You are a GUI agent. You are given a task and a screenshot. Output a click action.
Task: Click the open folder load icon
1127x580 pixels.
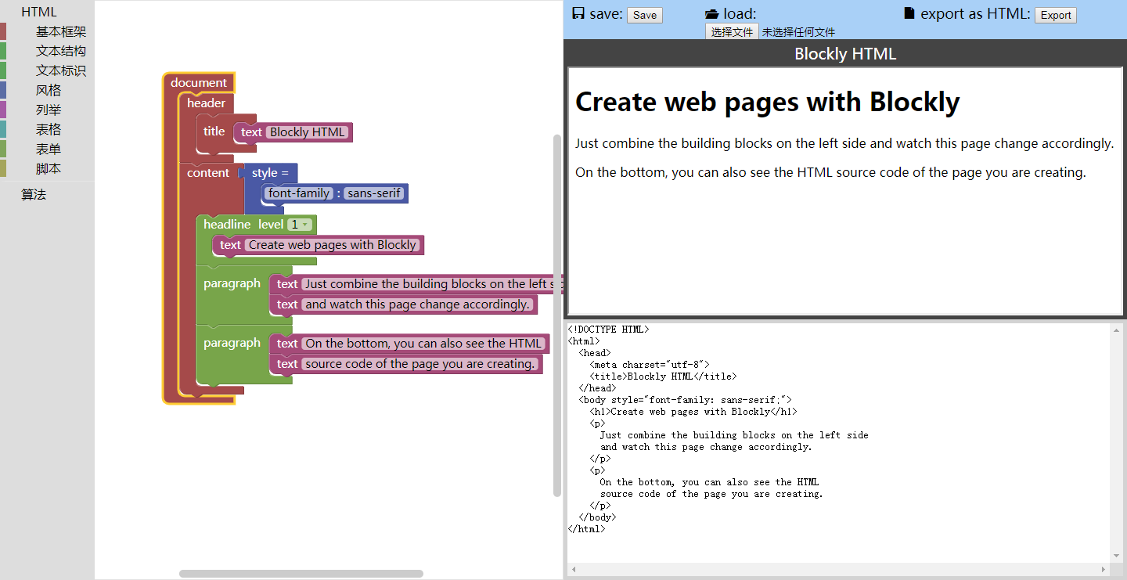click(x=711, y=13)
